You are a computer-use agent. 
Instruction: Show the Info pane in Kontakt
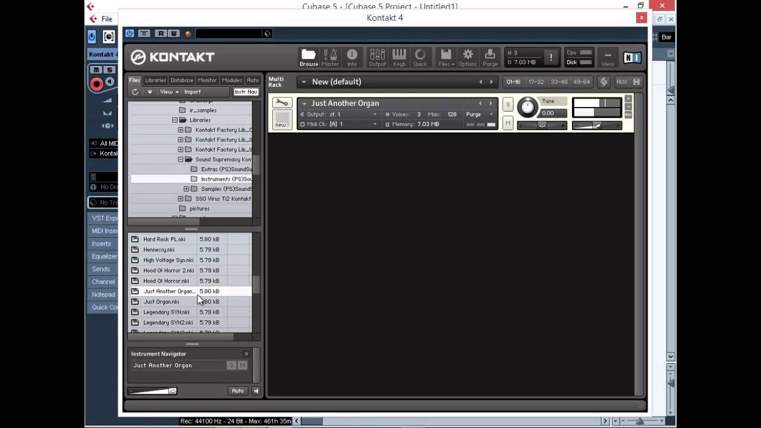352,57
